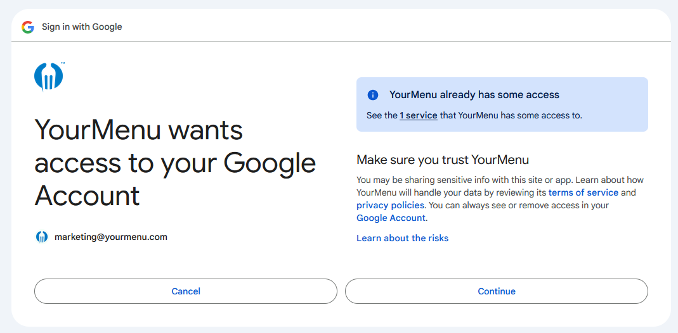Click the Google "G" logo in header
The image size is (678, 333).
(28, 27)
